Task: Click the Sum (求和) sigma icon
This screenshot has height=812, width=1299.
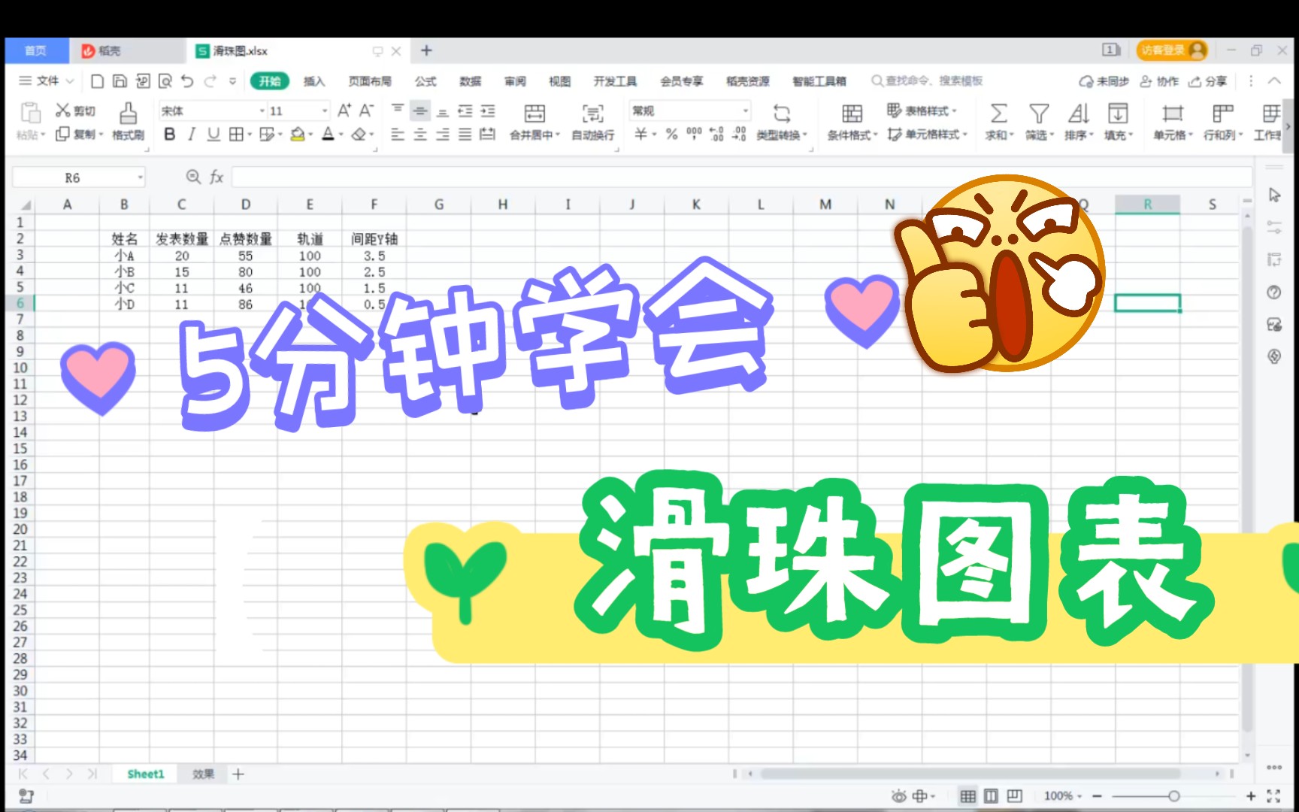Action: (998, 114)
